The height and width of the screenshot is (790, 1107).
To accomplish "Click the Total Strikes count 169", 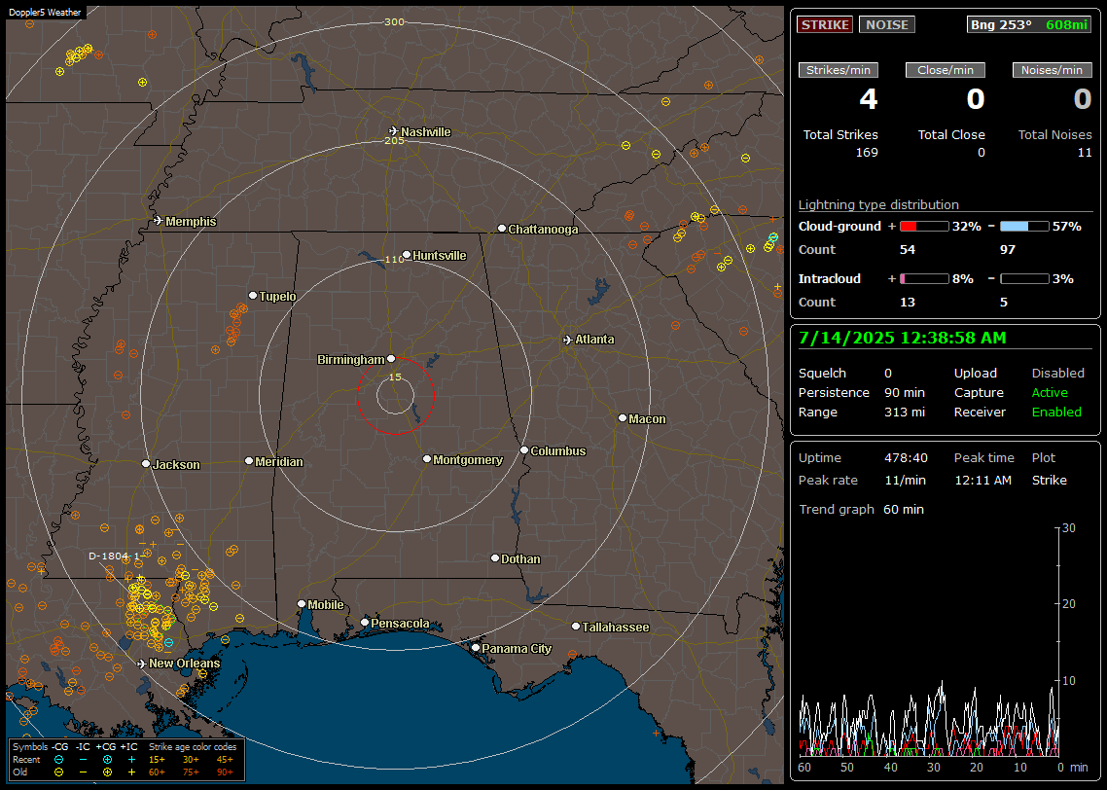I will [x=867, y=153].
